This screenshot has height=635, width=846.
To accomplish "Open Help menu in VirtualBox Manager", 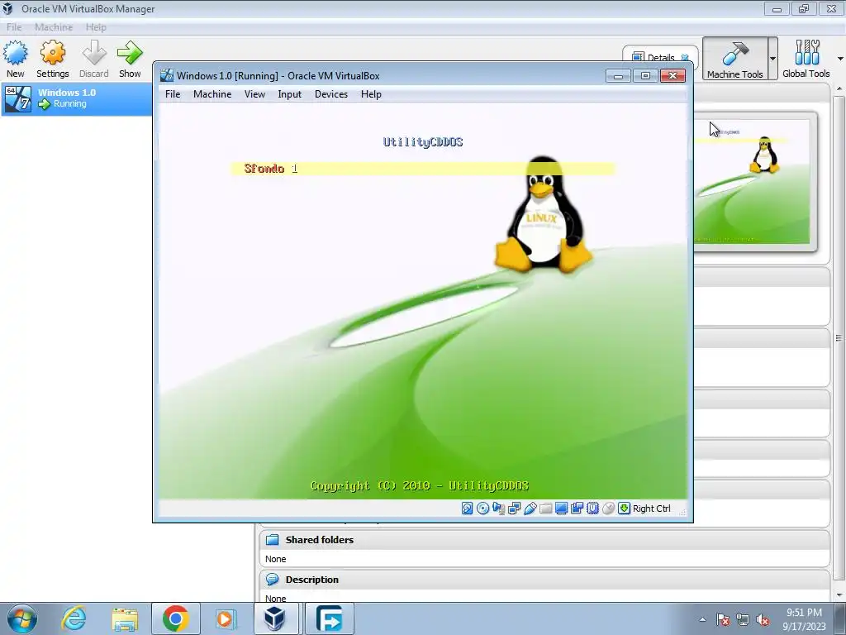I will 96,27.
